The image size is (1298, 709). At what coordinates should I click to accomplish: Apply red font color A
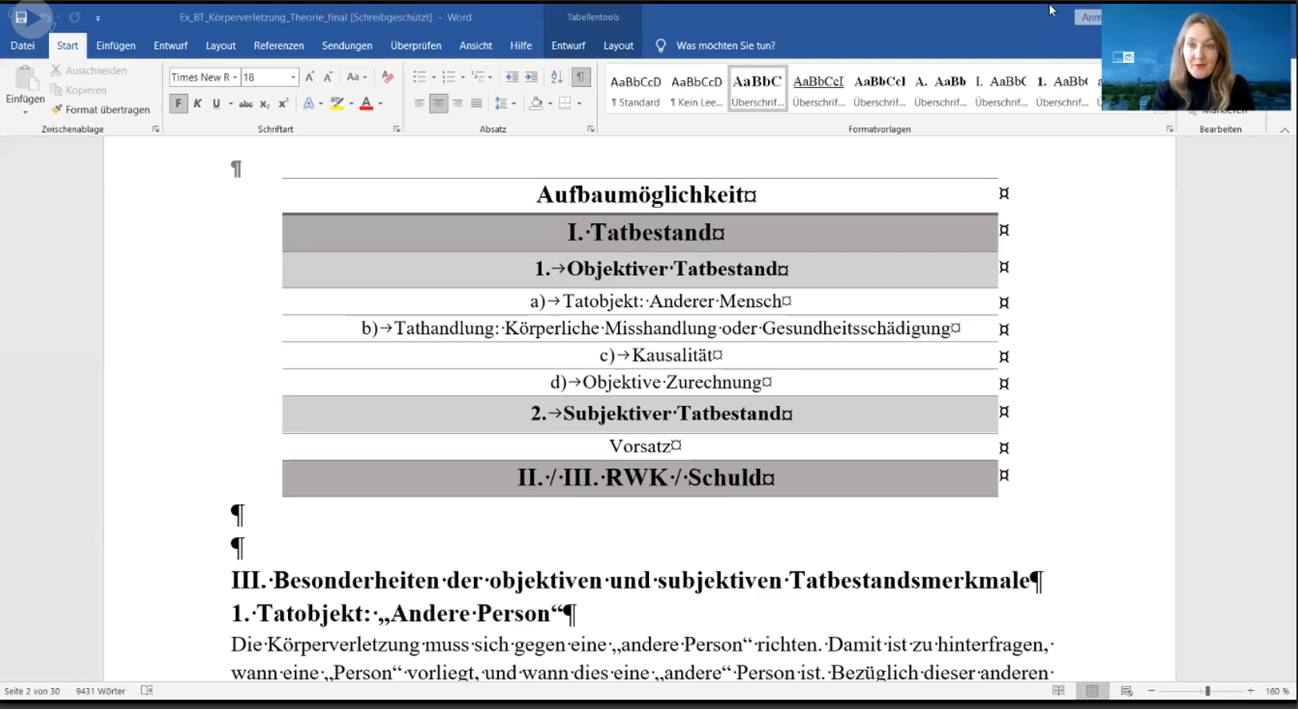(367, 103)
